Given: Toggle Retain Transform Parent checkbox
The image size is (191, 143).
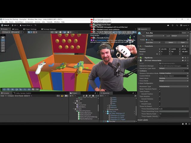Looking at the screenshot, I should pos(160,89).
